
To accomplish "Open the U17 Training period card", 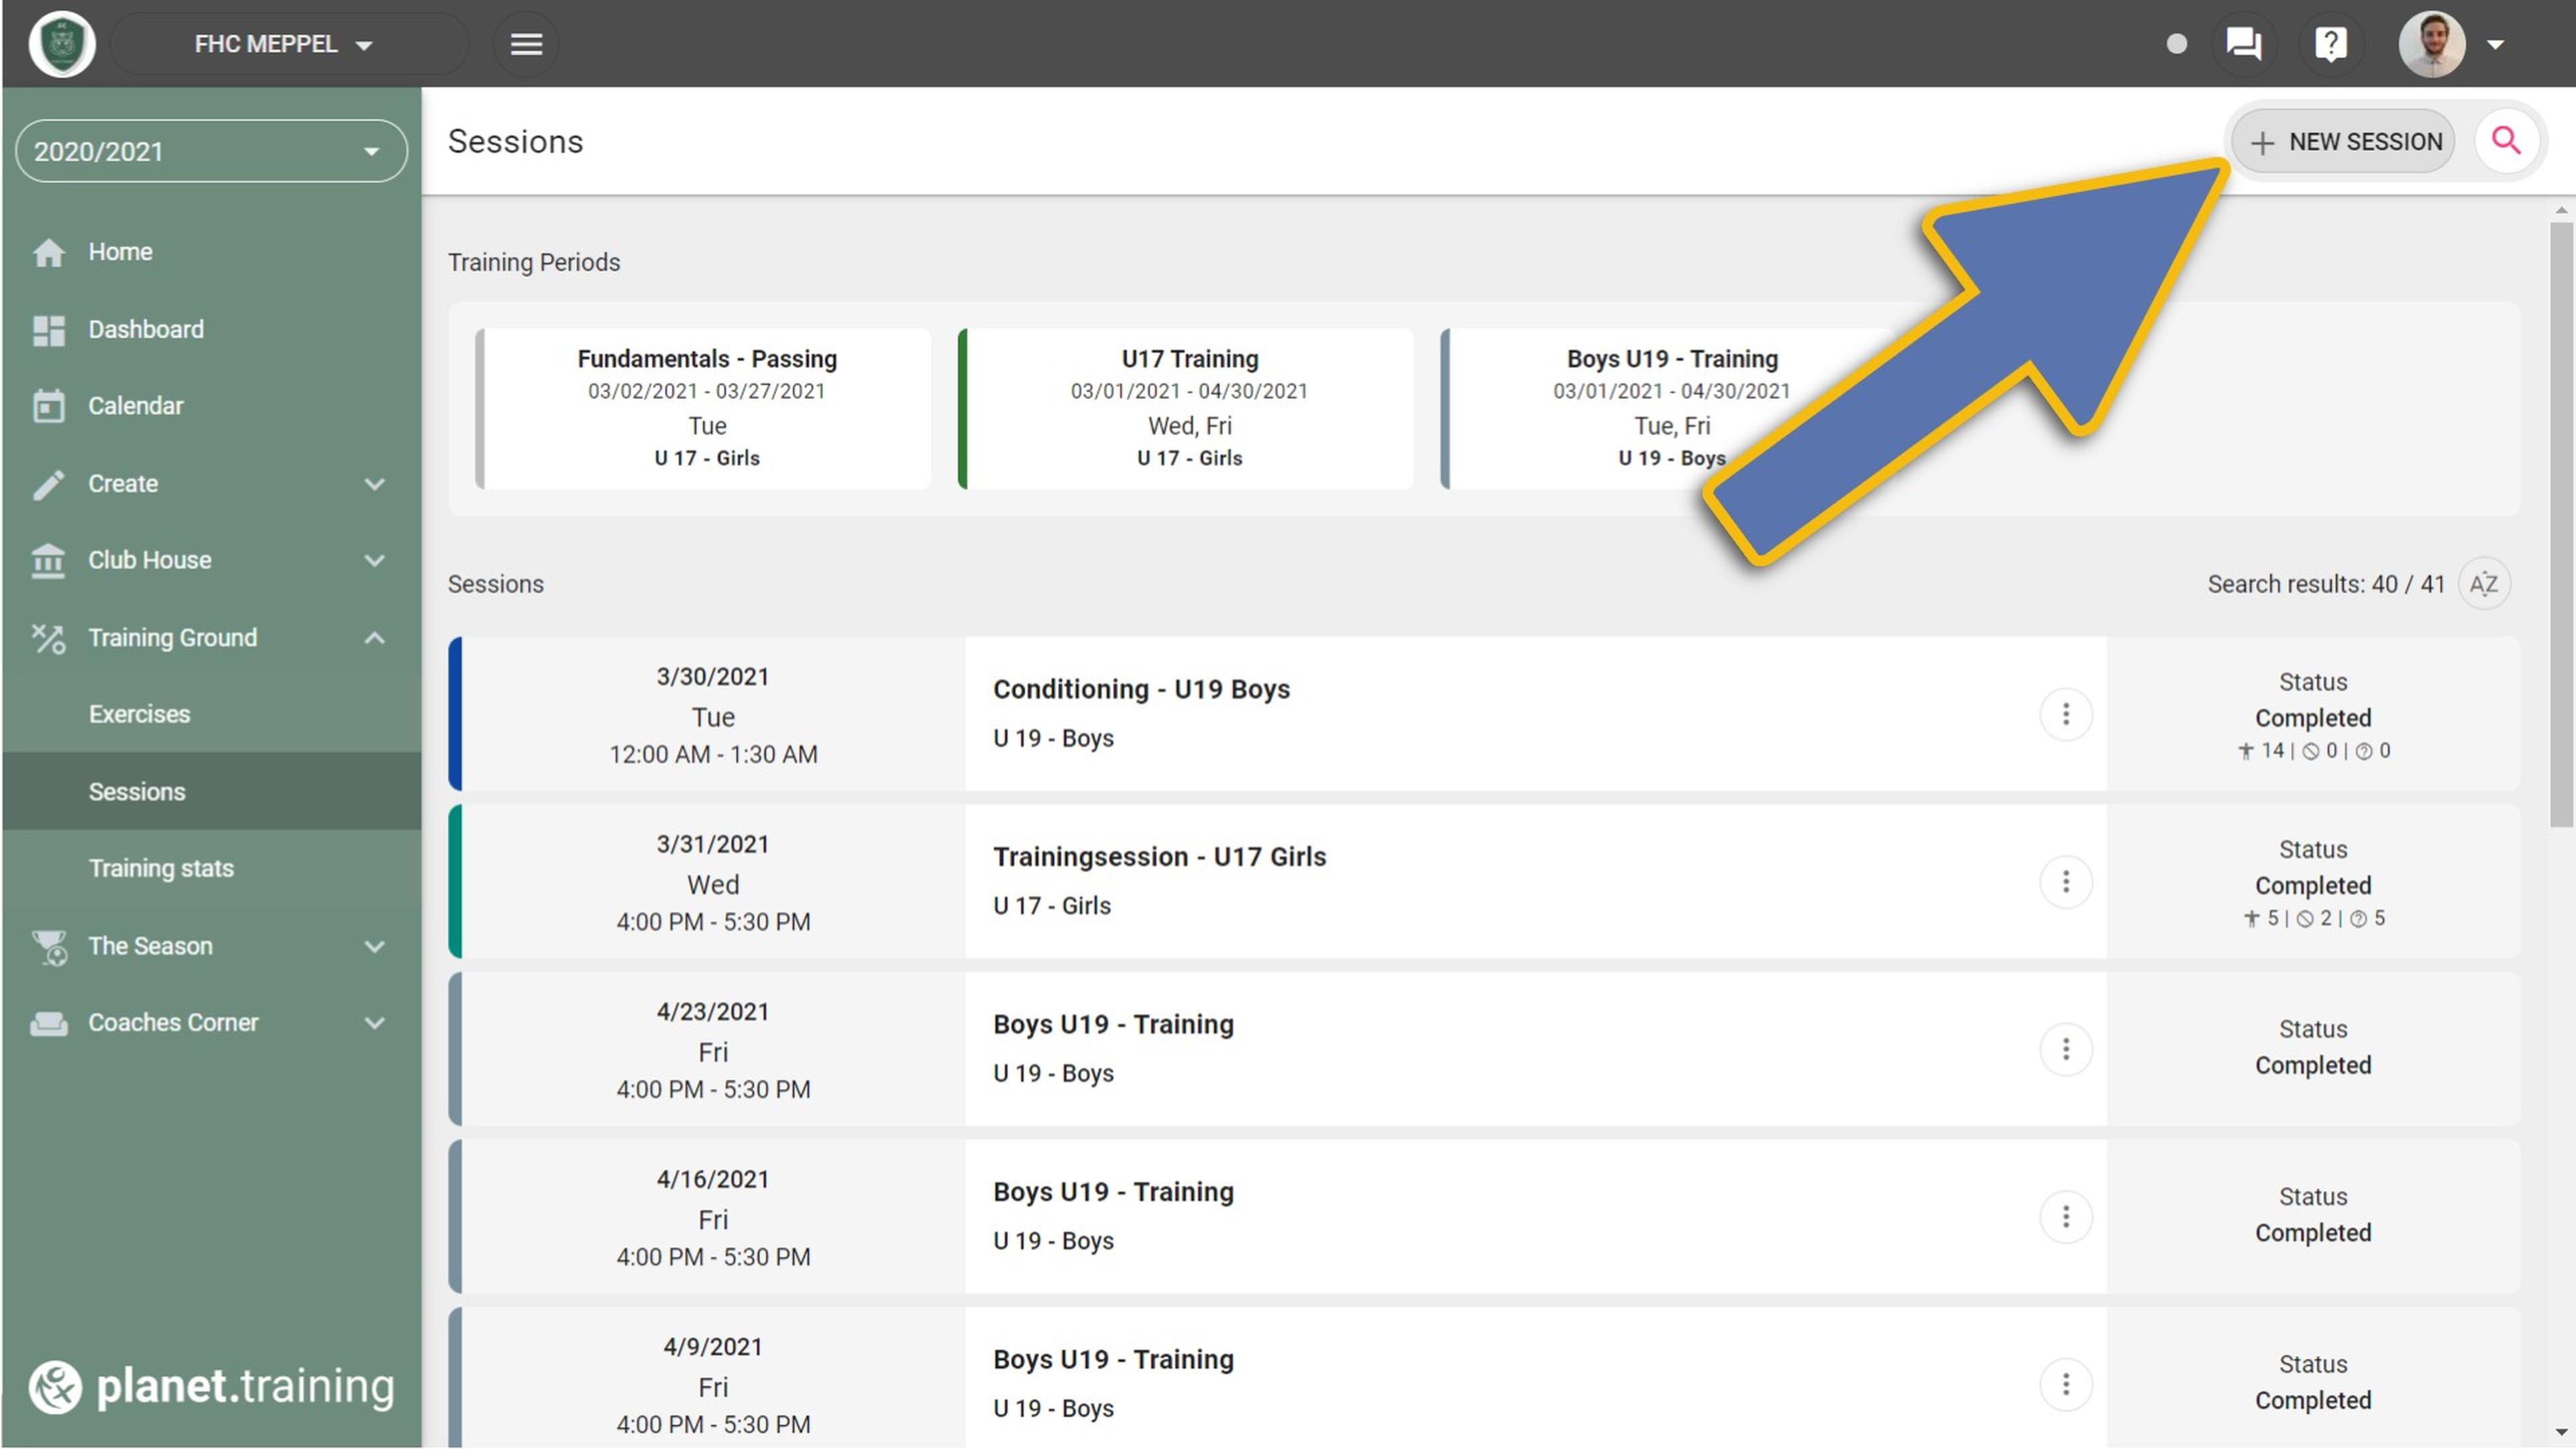I will 1186,408.
